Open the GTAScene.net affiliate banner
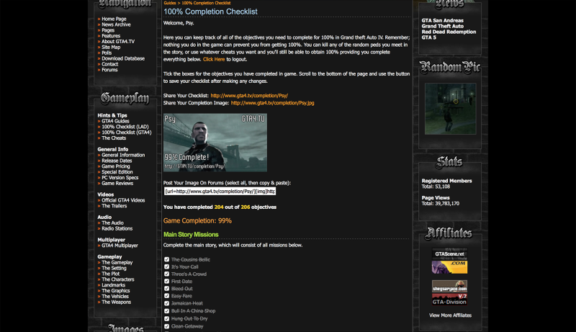 449,254
